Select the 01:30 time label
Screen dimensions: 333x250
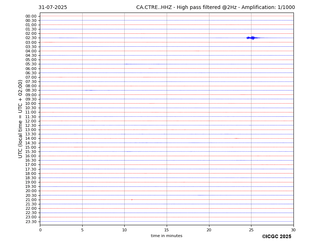click(x=31, y=29)
